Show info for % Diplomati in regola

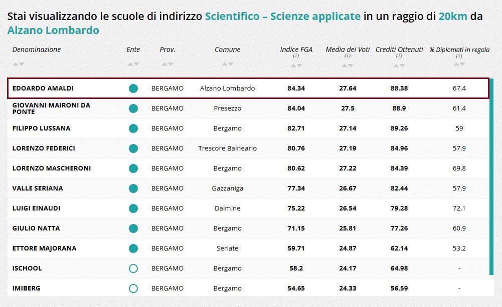(x=459, y=56)
